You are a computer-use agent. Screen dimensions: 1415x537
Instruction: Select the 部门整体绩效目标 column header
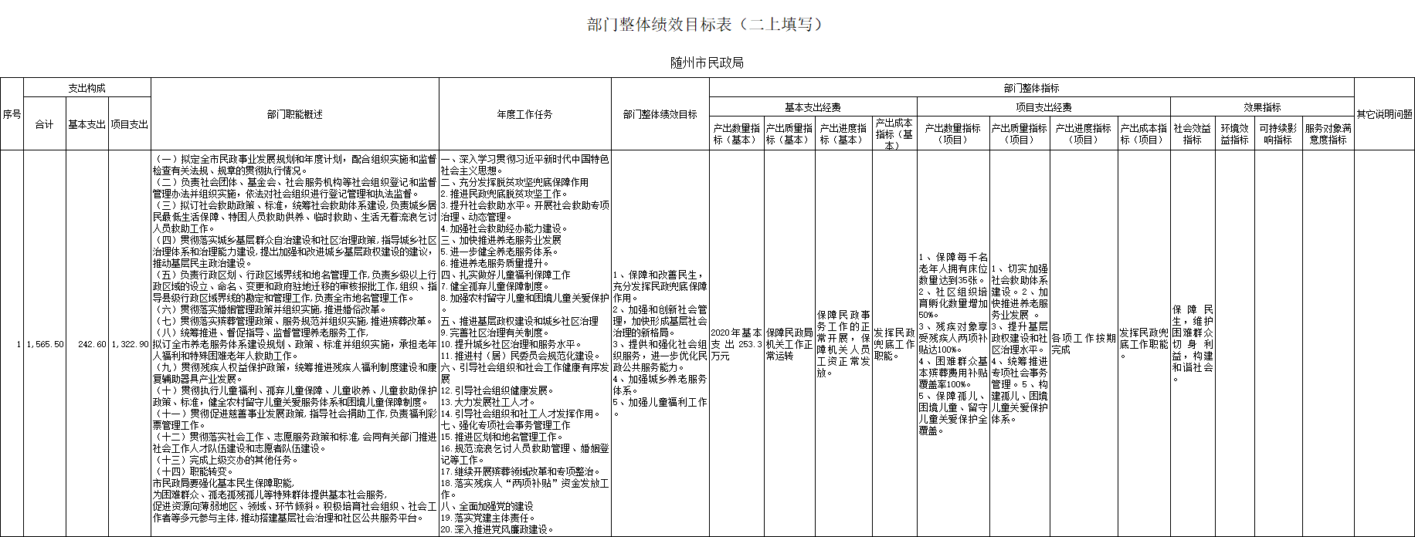coord(660,114)
